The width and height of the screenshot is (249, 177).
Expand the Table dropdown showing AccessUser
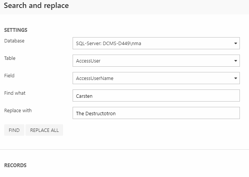pos(152,61)
